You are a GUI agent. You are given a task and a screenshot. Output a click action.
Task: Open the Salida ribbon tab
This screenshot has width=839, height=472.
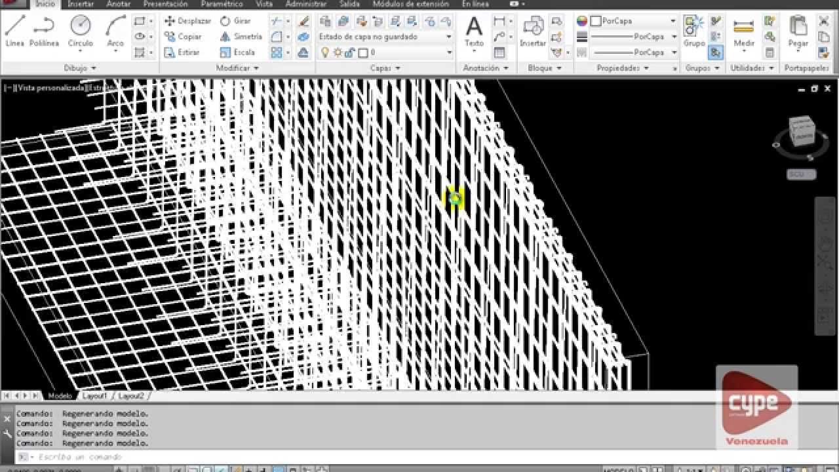pyautogui.click(x=349, y=4)
